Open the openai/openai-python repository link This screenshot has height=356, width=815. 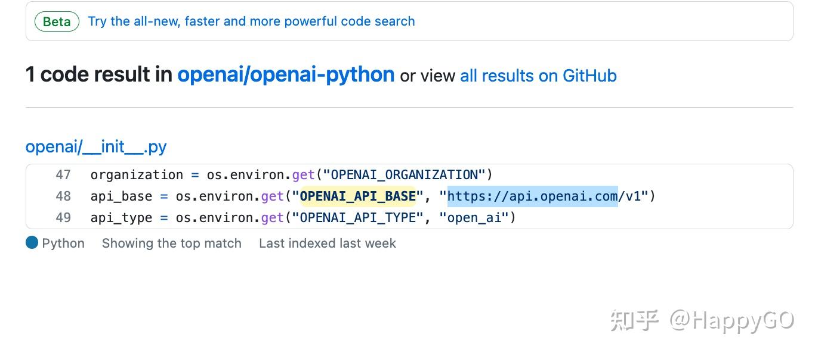(x=286, y=74)
